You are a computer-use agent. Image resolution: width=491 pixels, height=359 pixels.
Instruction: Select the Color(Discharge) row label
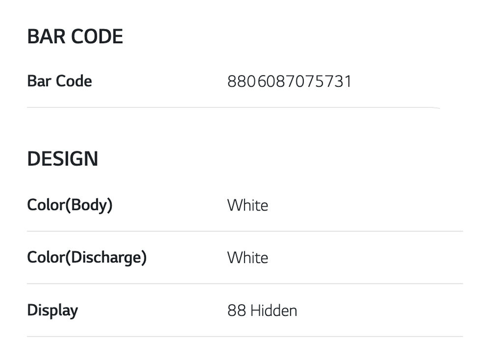(x=86, y=257)
